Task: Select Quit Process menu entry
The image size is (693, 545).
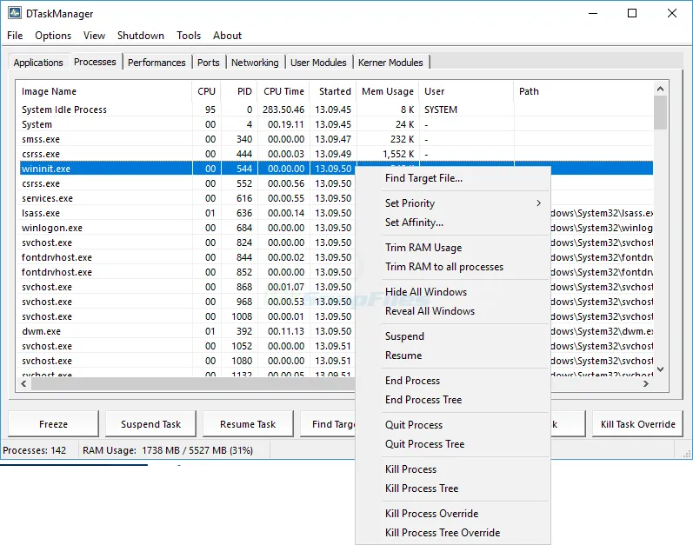Action: tap(453, 425)
